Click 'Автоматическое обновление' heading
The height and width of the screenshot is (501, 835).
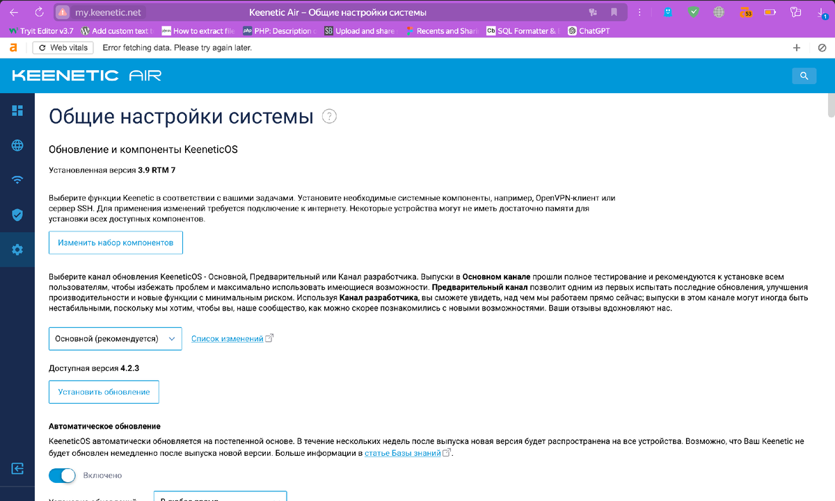[104, 426]
